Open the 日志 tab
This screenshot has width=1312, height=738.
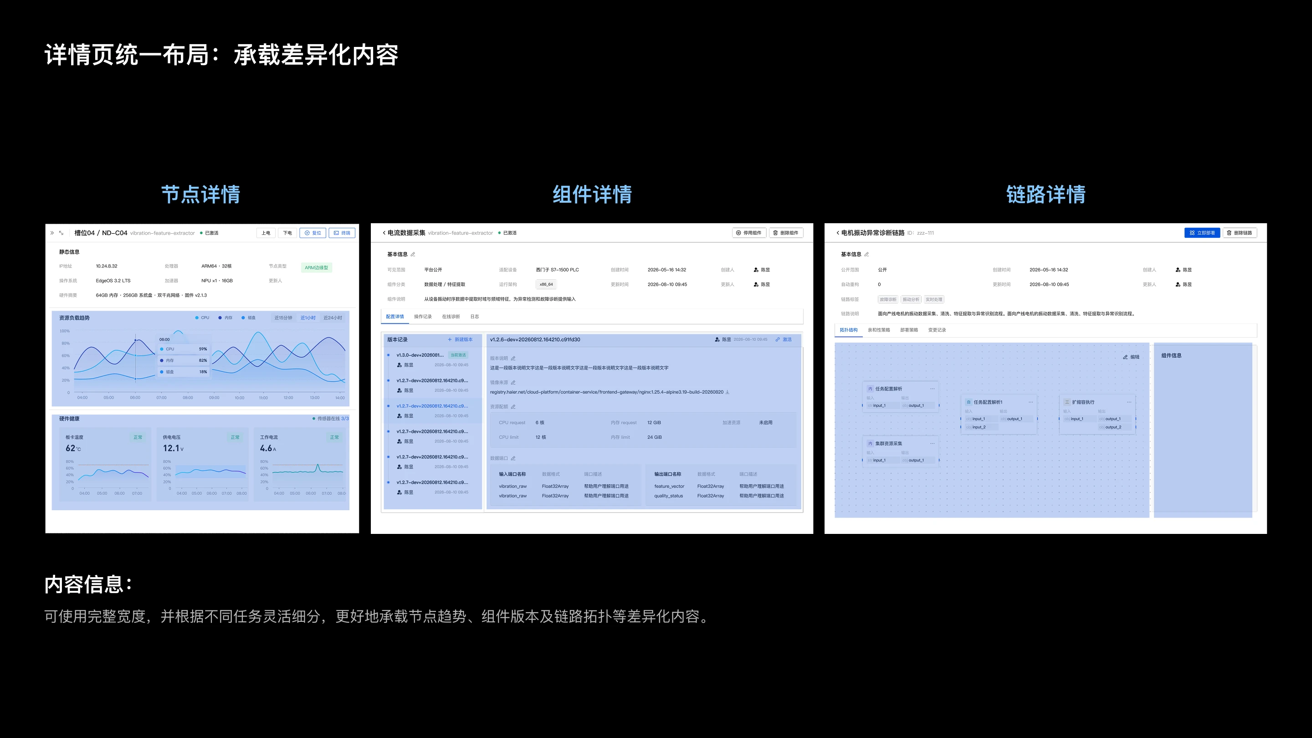click(474, 316)
